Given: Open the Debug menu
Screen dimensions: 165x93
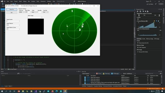Looking at the screenshot, I should tap(25, 1).
